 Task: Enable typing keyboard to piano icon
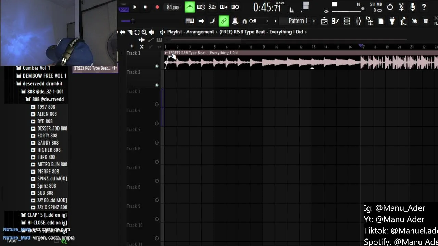tap(190, 21)
